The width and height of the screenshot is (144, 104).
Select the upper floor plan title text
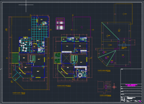pos(64,86)
